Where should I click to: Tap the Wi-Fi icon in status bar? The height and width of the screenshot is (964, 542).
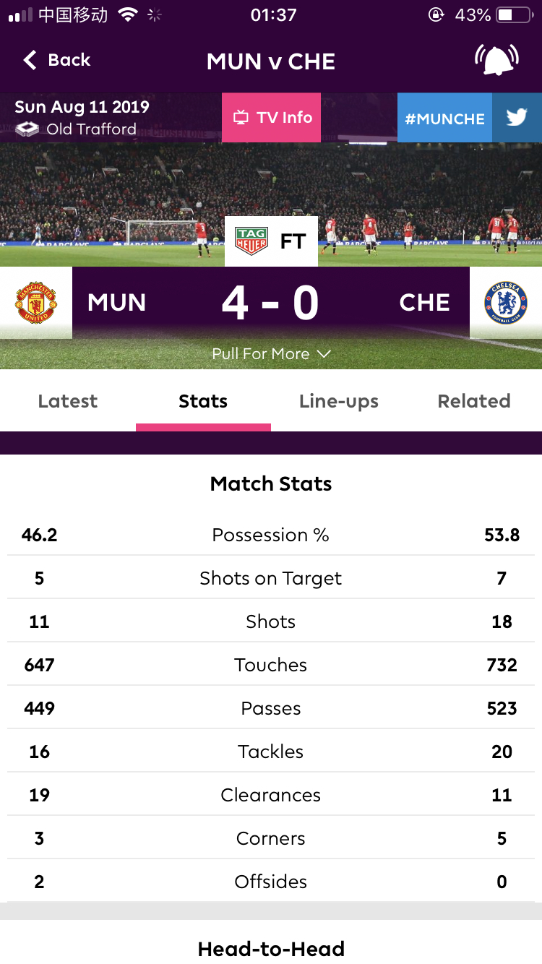pos(128,14)
